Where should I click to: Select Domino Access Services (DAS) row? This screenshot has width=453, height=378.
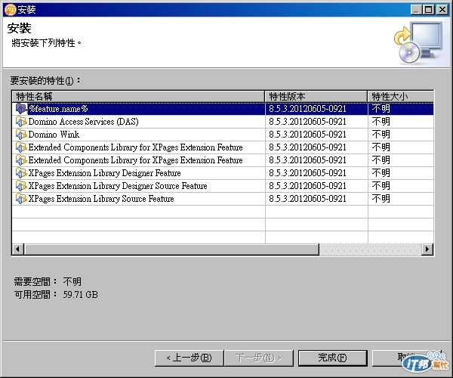point(223,122)
